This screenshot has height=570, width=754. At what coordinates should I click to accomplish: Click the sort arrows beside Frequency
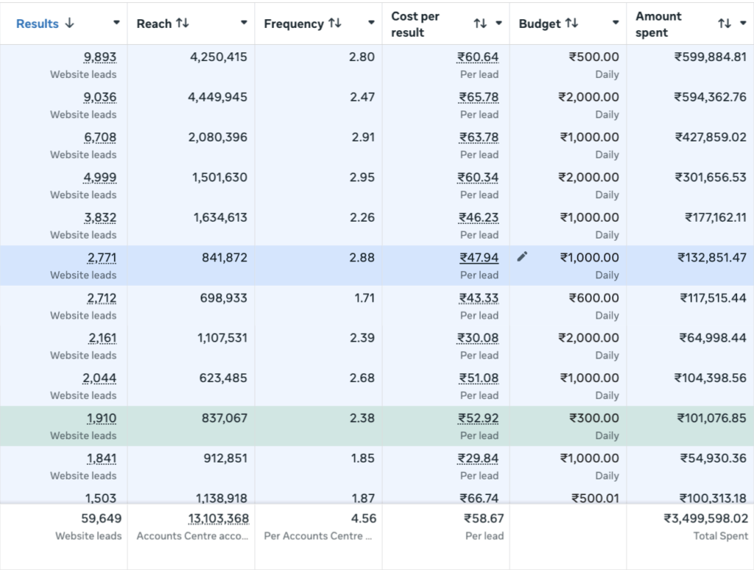(335, 24)
